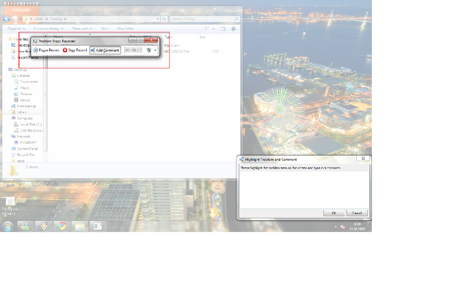
Task: Click inside the comment text area
Action: 304,189
